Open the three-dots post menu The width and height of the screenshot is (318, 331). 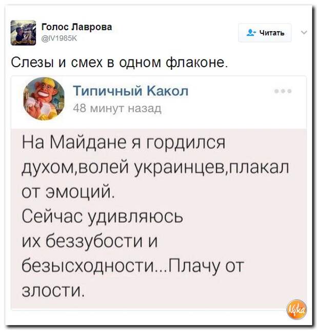coord(283,91)
